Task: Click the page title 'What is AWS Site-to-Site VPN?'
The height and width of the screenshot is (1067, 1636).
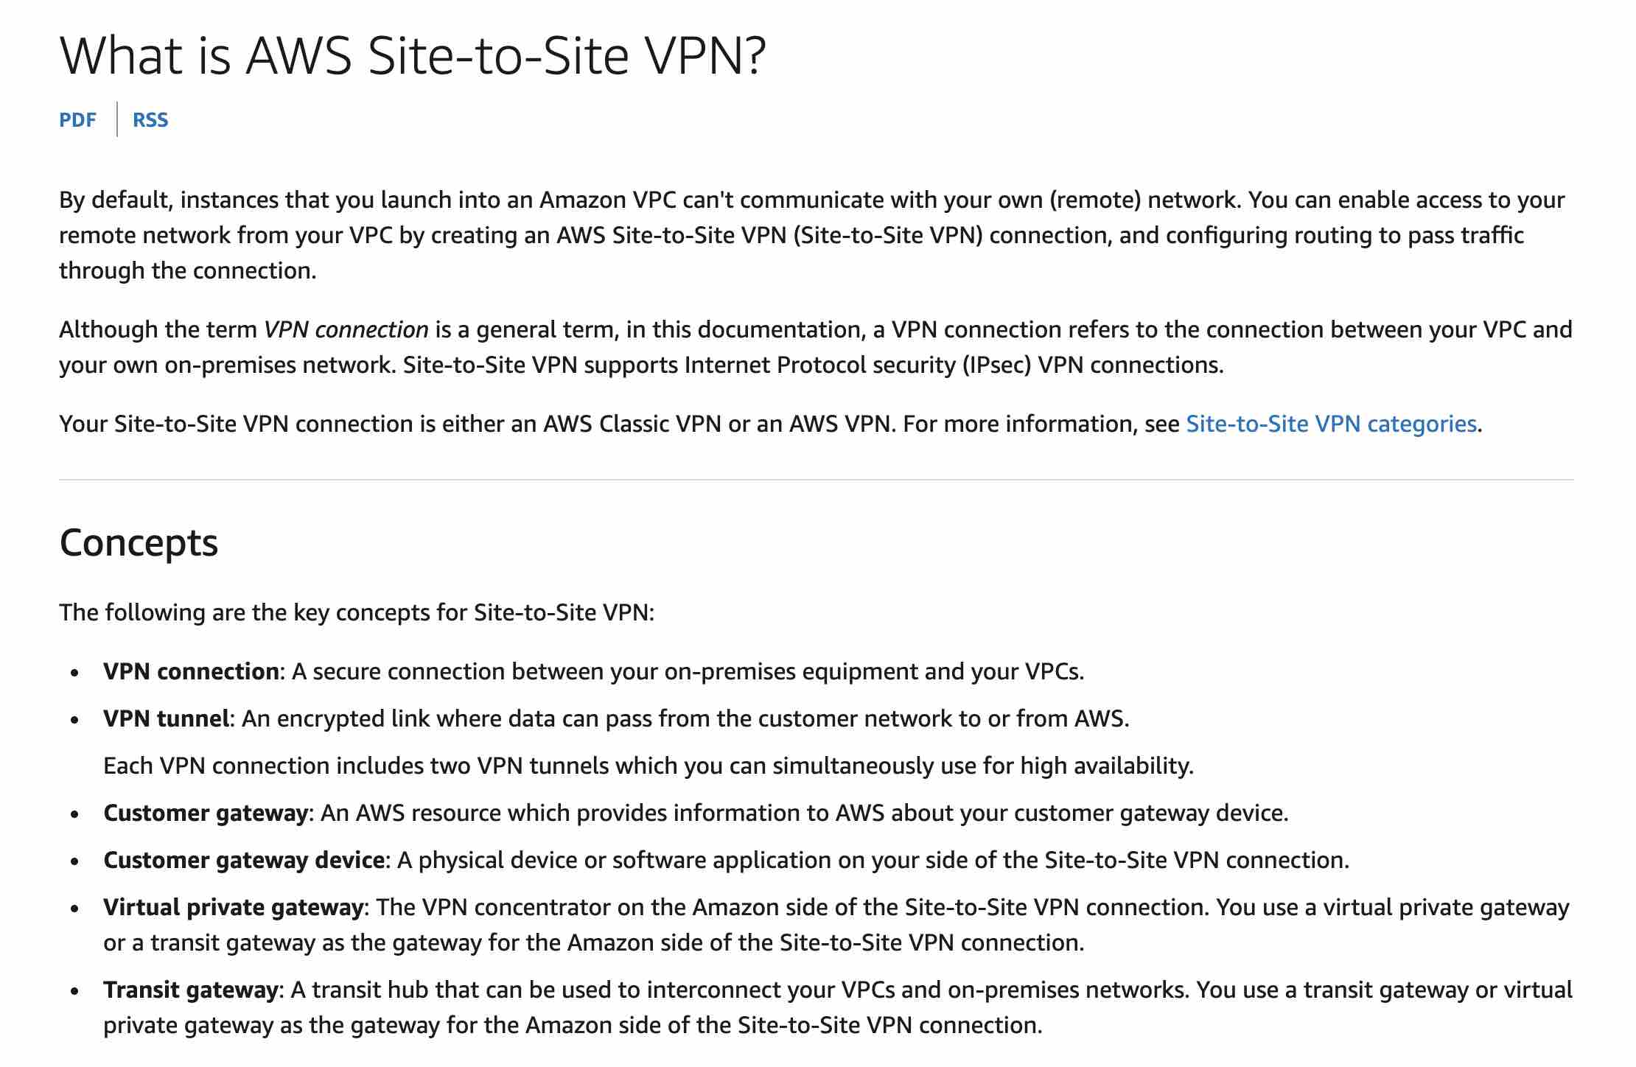Action: pos(413,56)
